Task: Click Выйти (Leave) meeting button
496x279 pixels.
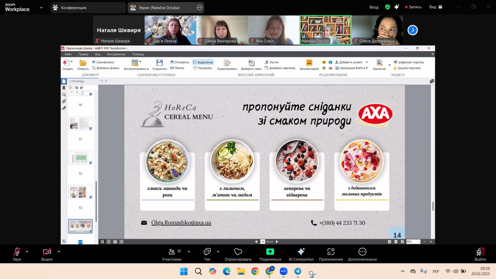Action: (480, 254)
